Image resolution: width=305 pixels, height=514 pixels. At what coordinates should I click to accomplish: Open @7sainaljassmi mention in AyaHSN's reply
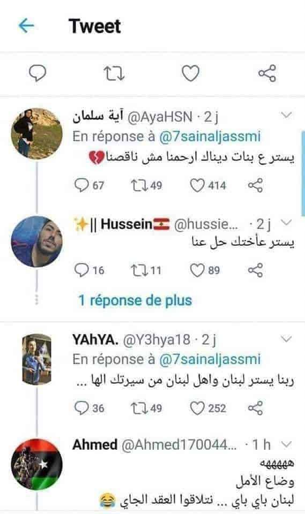coord(210,137)
